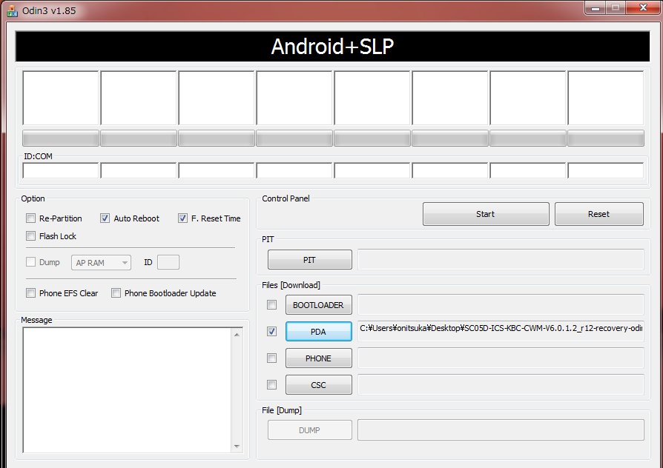This screenshot has height=468, width=663.
Task: Click the PHONE file path field
Action: tap(501, 358)
